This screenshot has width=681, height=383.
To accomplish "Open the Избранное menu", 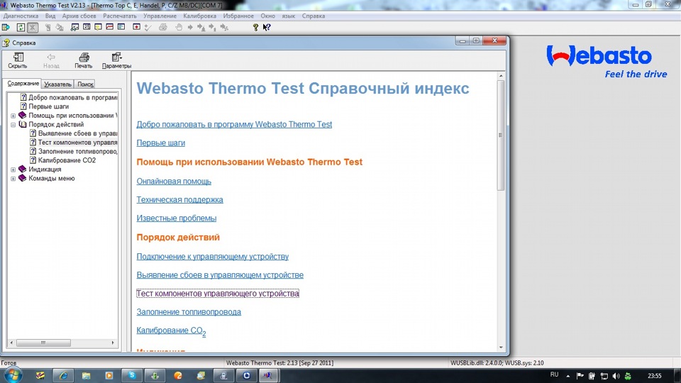I will point(238,16).
